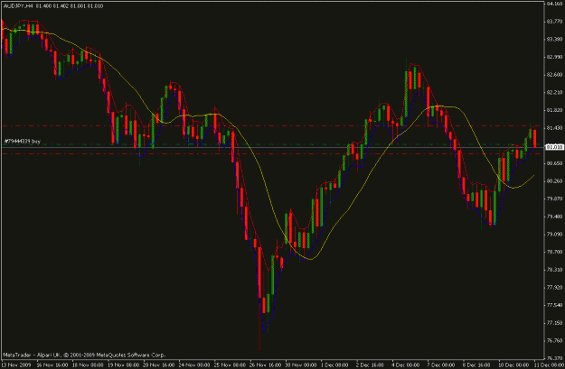Screen dimensions: 565x369
Task: Click the 2 Dec 16:00 time label
Action: click(x=371, y=364)
